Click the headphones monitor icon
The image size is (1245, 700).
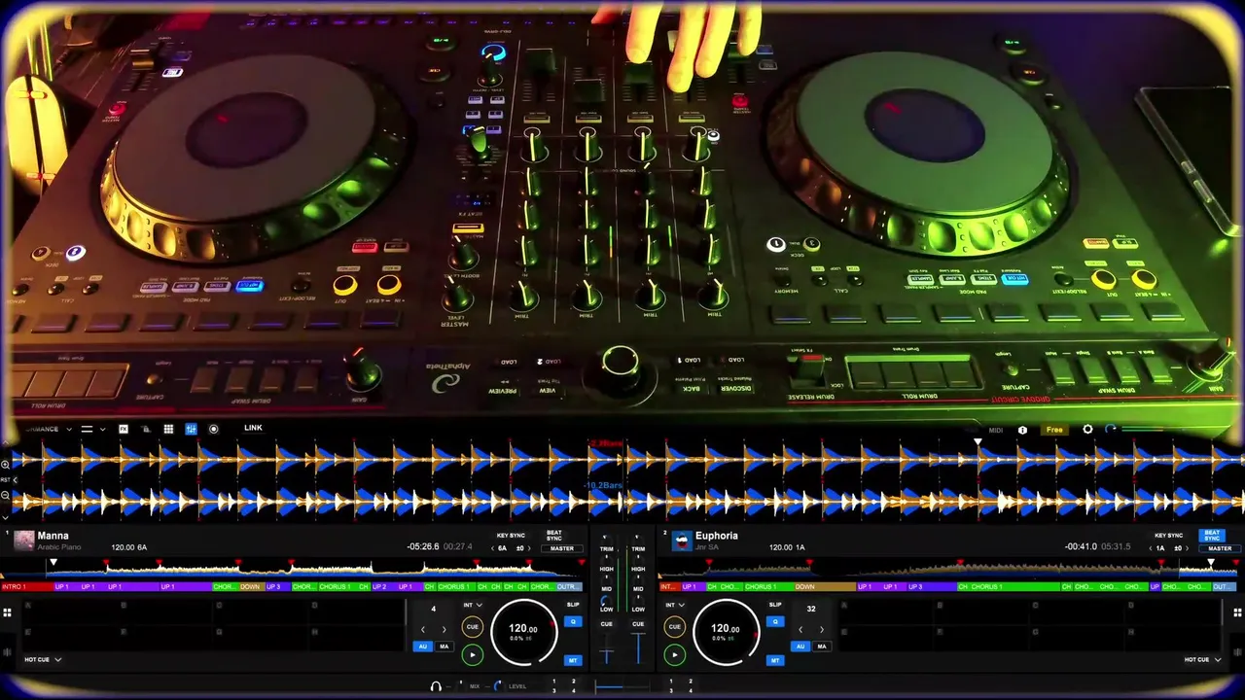[x=436, y=686]
